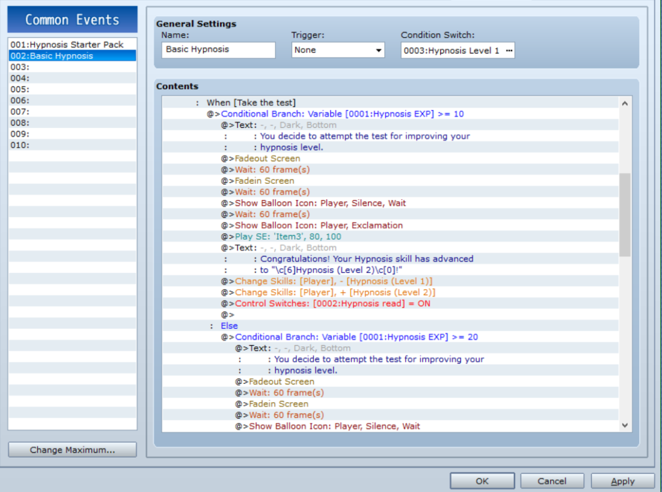This screenshot has width=662, height=492.
Task: Select Change Skills minus Hypnosis (Level 1) line
Action: pyautogui.click(x=390, y=281)
